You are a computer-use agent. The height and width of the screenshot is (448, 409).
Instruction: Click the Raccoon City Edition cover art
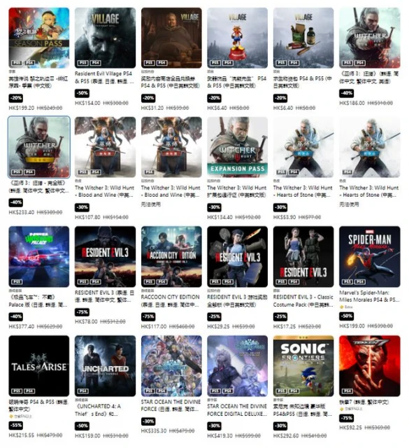coord(171,257)
